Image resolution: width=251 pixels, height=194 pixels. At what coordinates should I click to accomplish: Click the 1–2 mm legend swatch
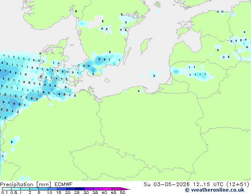coord(25,189)
